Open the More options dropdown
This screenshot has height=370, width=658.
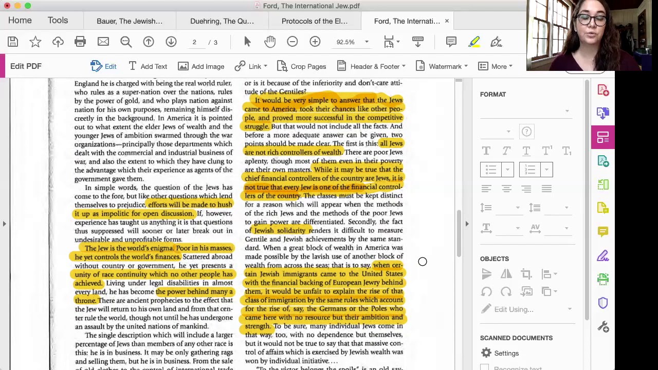496,66
